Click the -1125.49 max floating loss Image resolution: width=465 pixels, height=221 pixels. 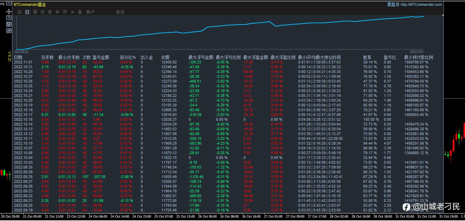[x=196, y=177]
